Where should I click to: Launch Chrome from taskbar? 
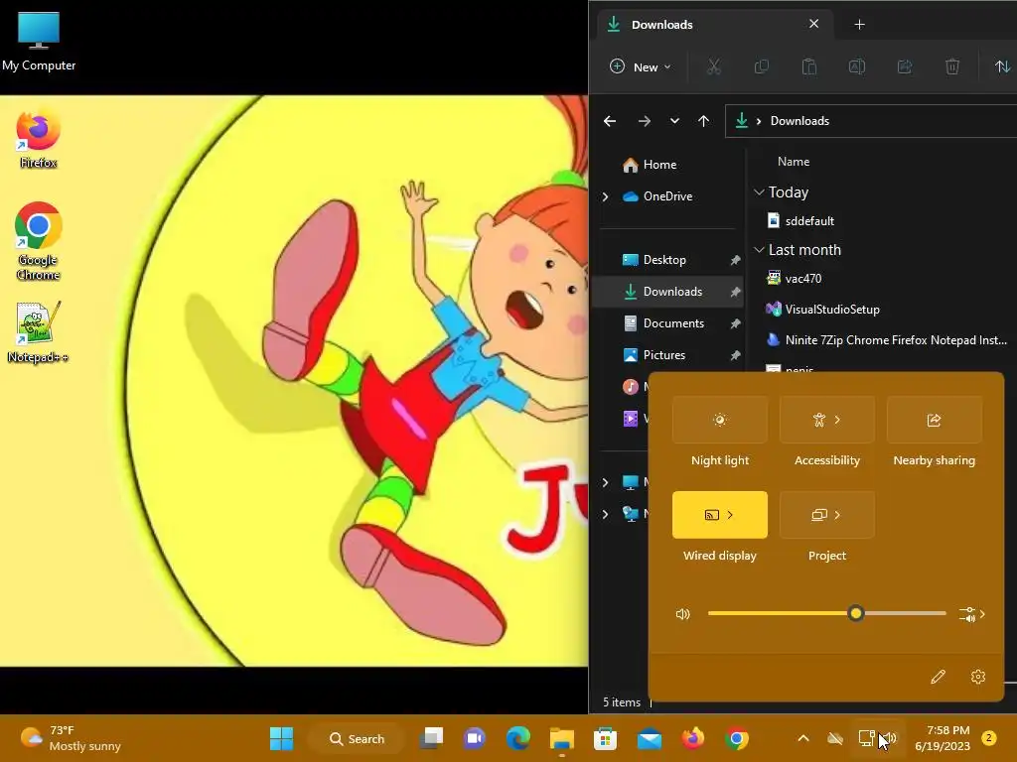click(737, 738)
